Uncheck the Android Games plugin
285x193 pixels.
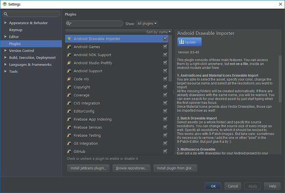(x=165, y=47)
